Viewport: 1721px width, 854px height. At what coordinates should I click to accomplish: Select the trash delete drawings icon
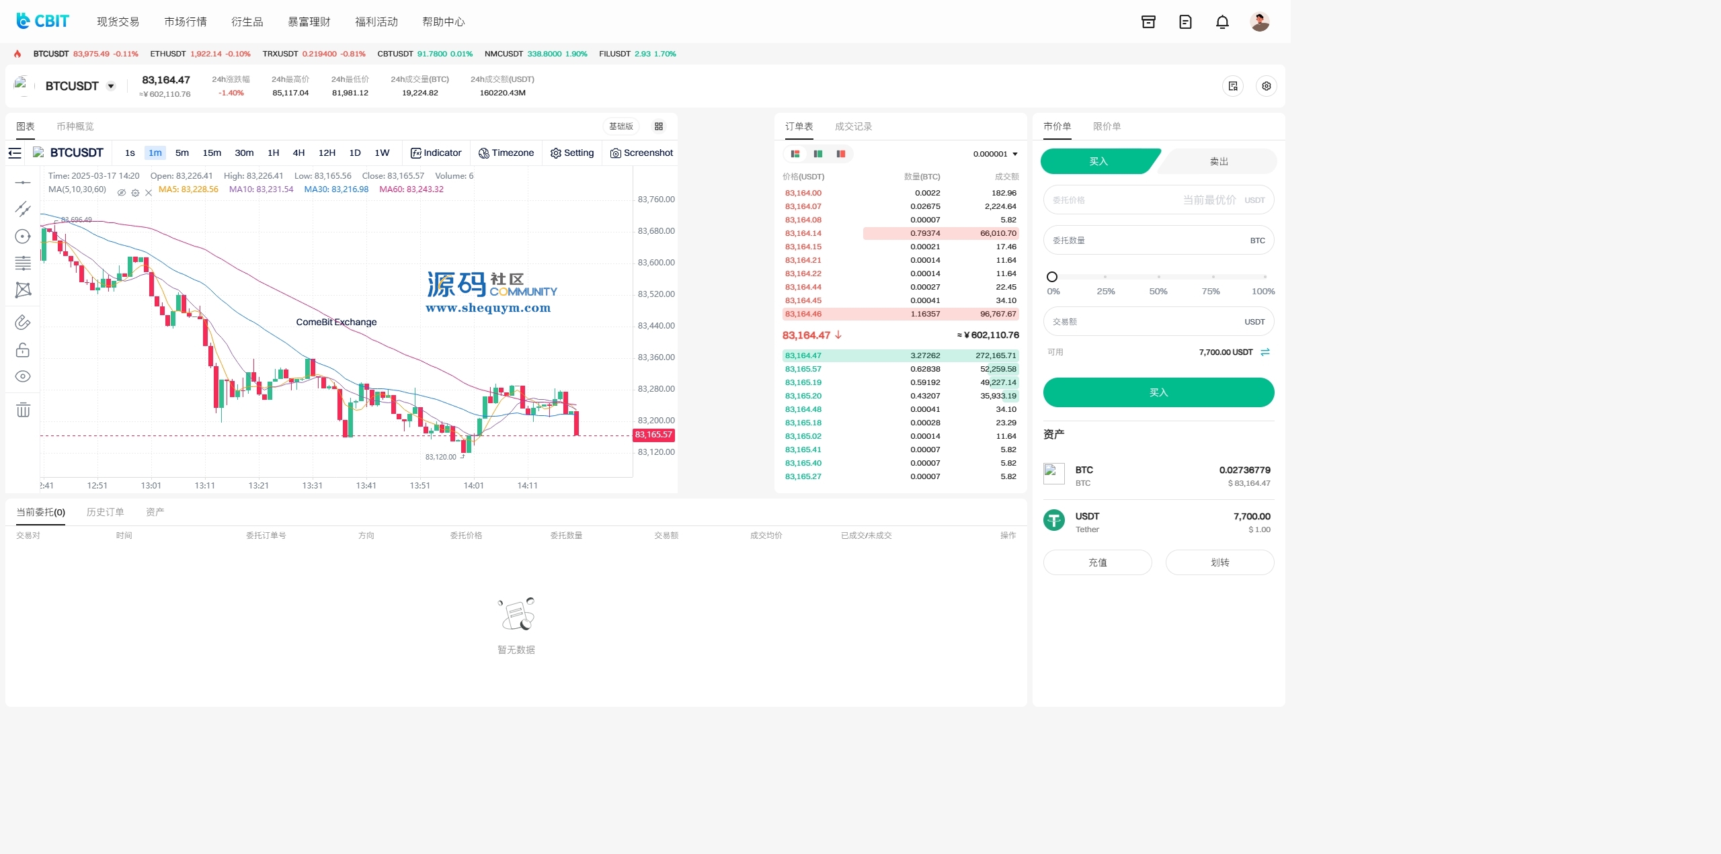[x=23, y=410]
